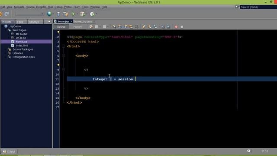Select the Libraries node
Image resolution: width=277 pixels, height=156 pixels.
(x=18, y=53)
